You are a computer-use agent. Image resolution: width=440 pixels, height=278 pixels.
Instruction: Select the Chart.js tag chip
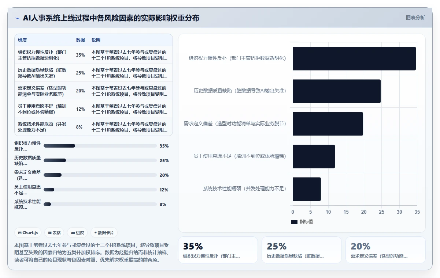tap(28, 233)
